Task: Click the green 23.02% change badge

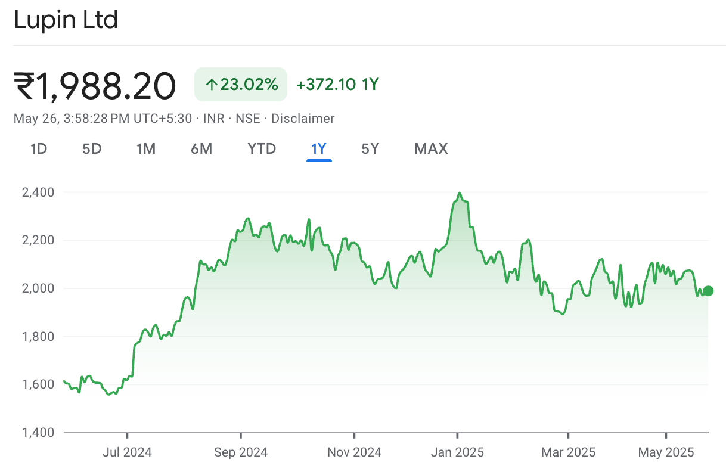Action: 241,85
